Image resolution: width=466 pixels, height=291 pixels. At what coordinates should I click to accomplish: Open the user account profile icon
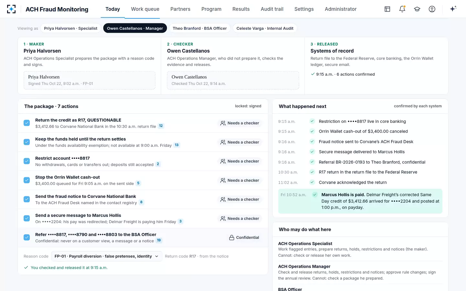click(x=432, y=9)
